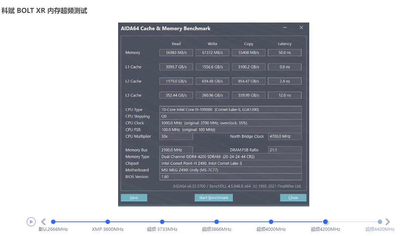Image resolution: width=403 pixels, height=236 pixels.
Task: Click North Bridge Clock field 4700.0 MHz
Action: click(x=285, y=136)
